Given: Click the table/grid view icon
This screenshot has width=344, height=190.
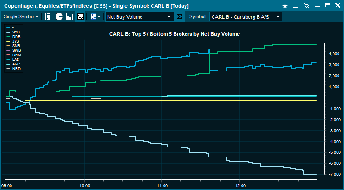Looking at the screenshot, I should 48,16.
